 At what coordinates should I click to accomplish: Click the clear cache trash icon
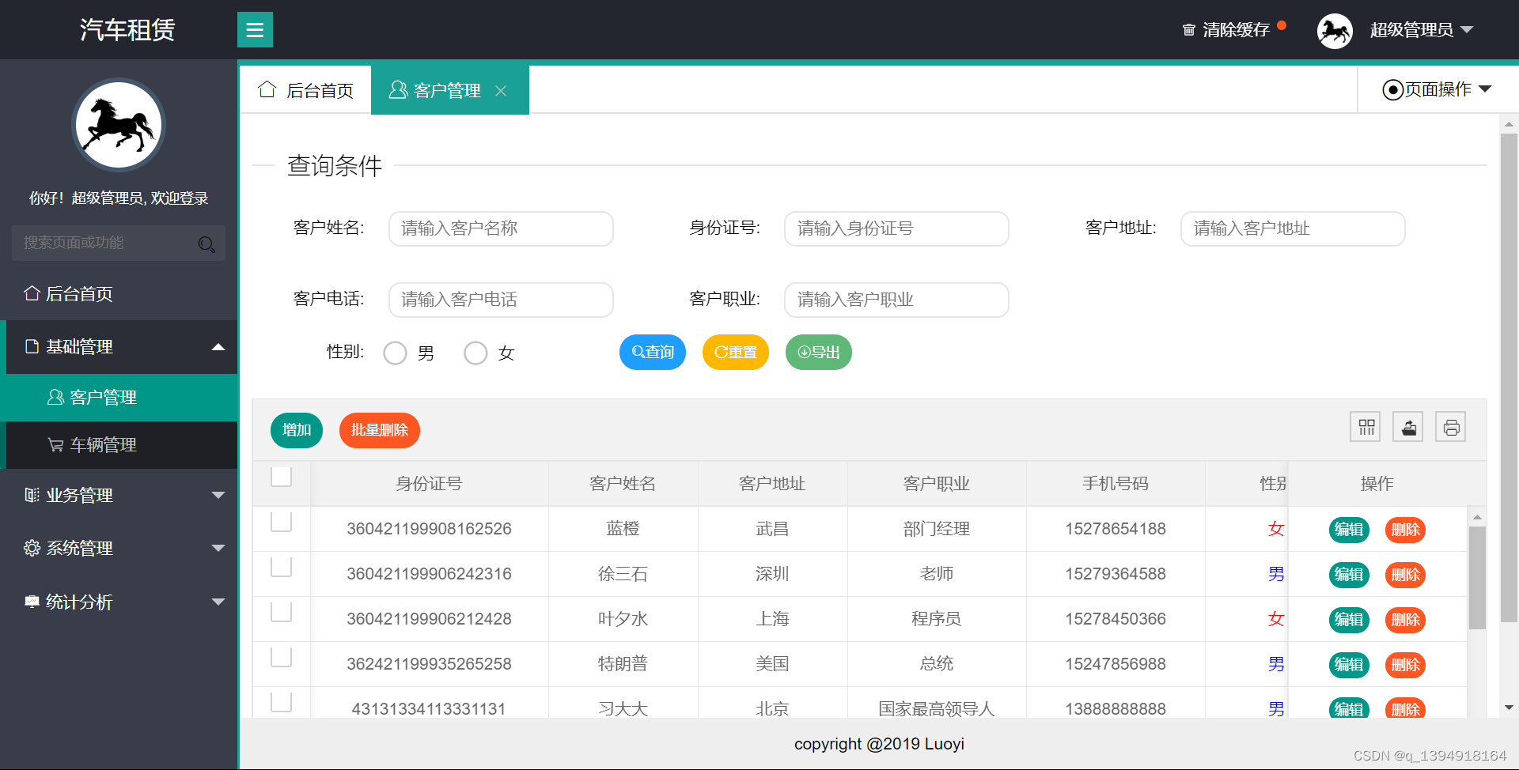point(1188,29)
